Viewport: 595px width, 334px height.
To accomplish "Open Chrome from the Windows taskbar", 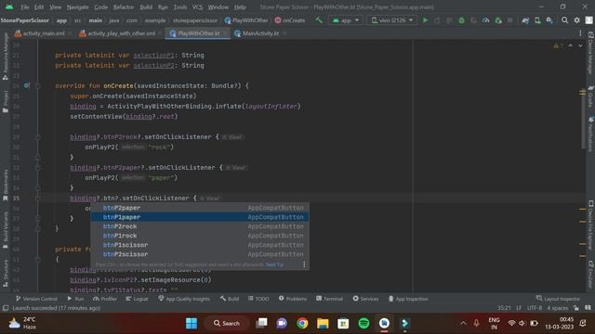I will pos(302,323).
